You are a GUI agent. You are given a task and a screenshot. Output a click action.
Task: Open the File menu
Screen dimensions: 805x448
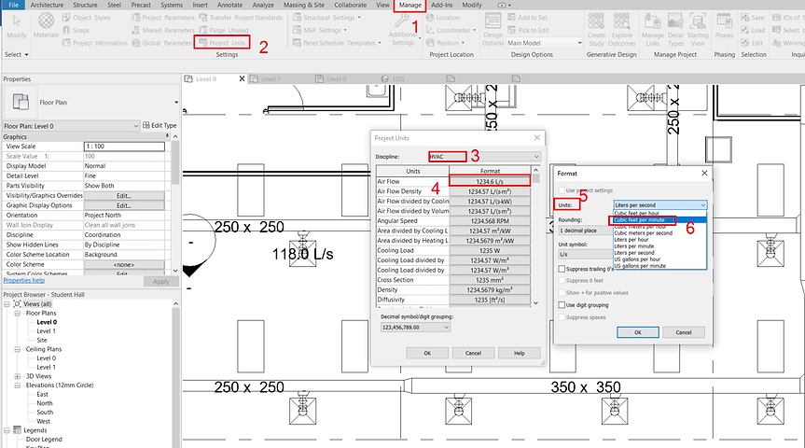13,6
